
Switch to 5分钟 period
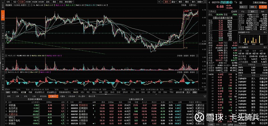coord(21,2)
